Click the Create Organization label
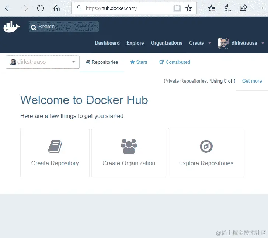Screen dimensions: 268x238 129,163
